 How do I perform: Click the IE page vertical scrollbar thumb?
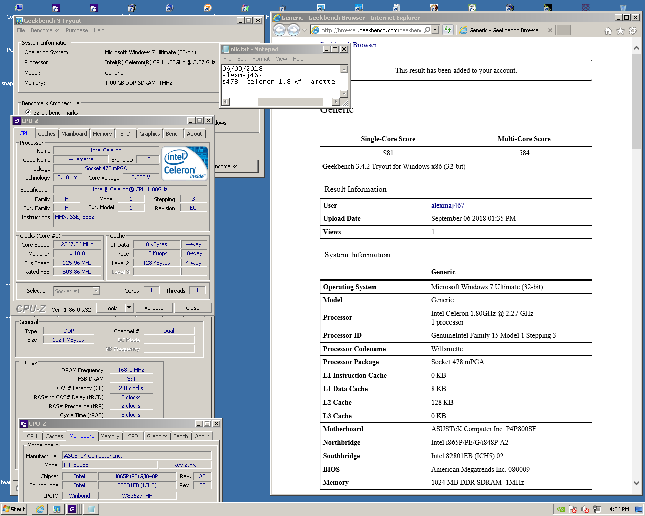636,101
